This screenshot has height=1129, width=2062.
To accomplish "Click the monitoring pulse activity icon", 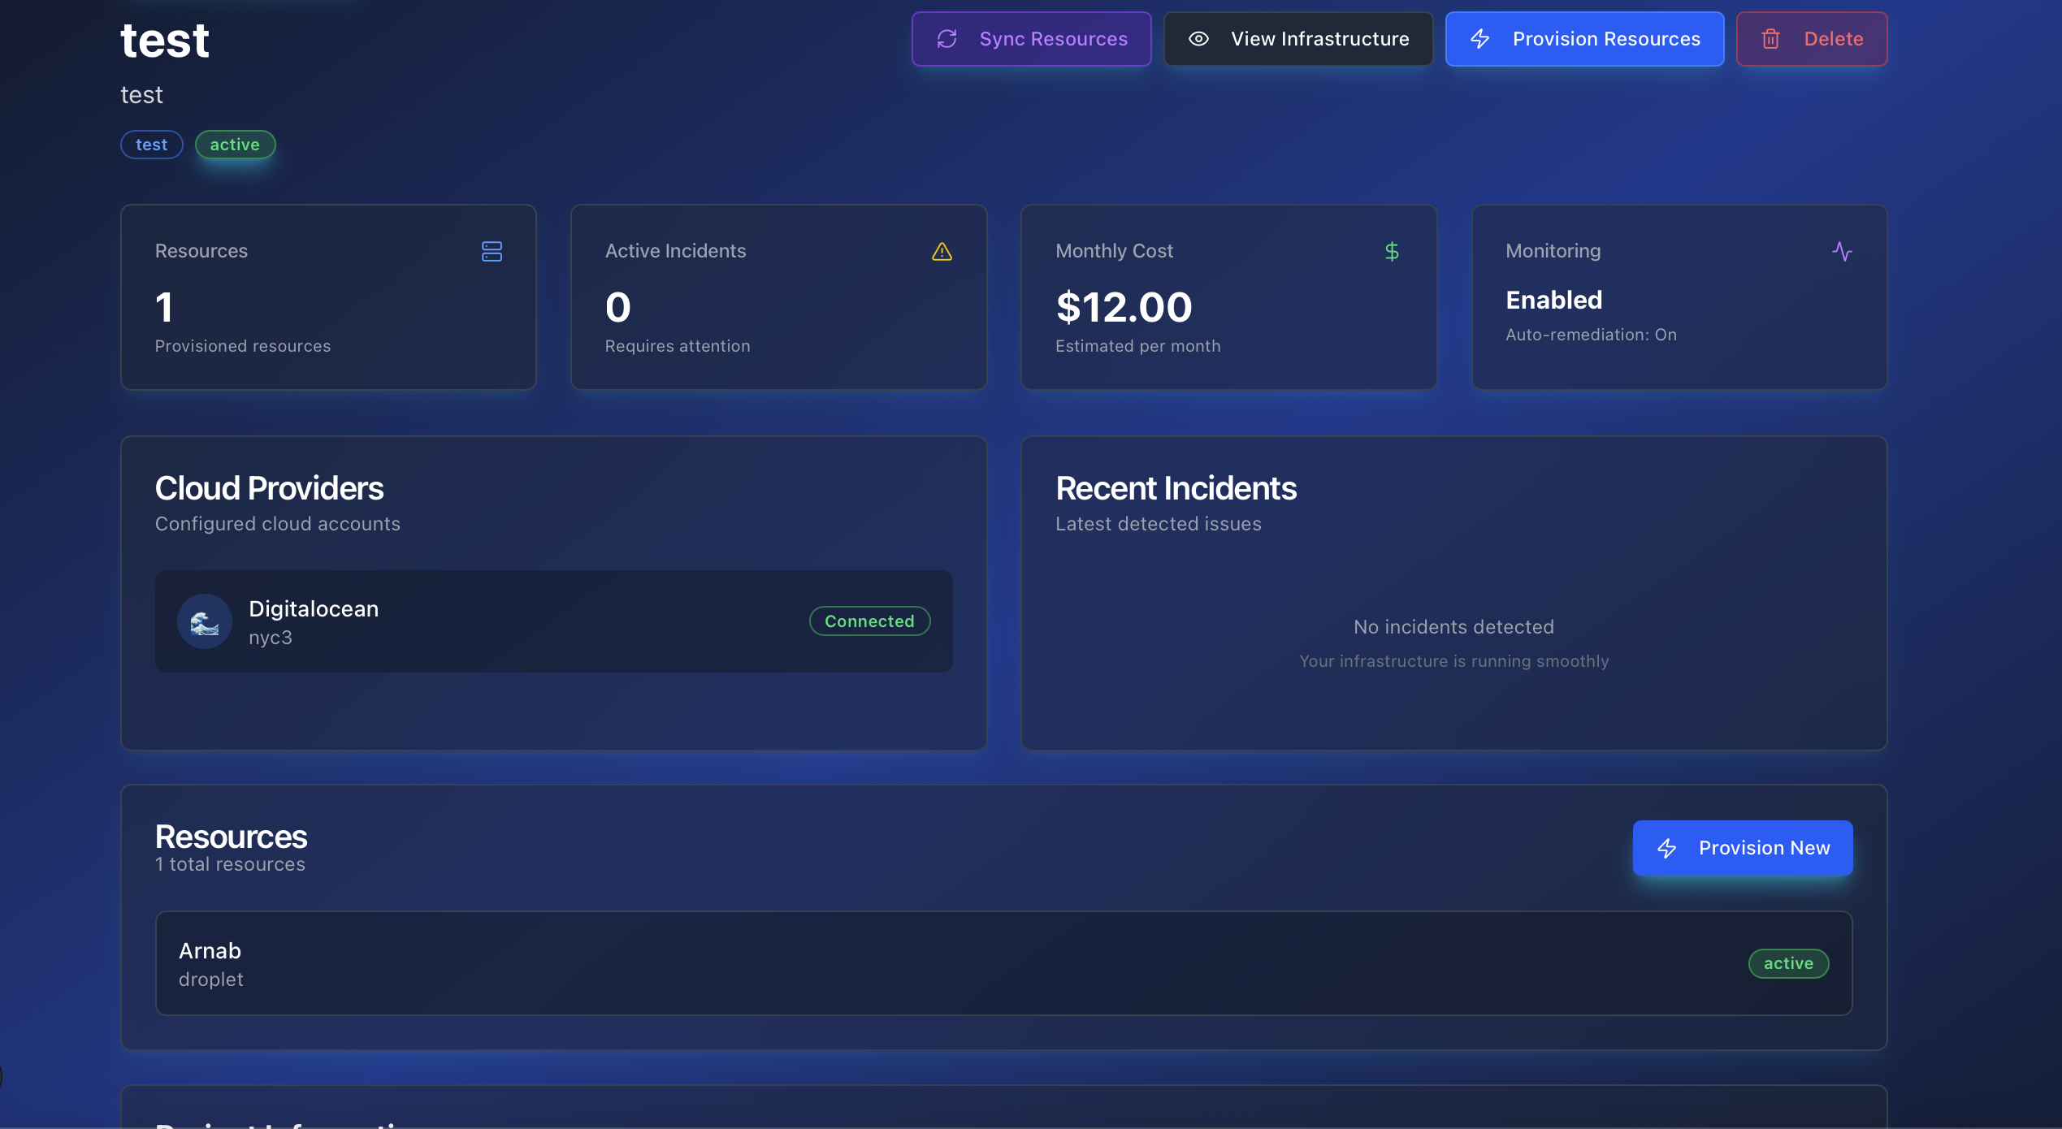I will [x=1842, y=252].
